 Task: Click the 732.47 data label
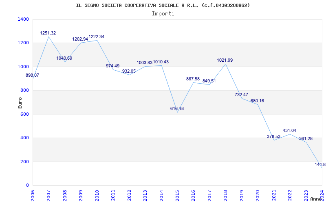241,95
